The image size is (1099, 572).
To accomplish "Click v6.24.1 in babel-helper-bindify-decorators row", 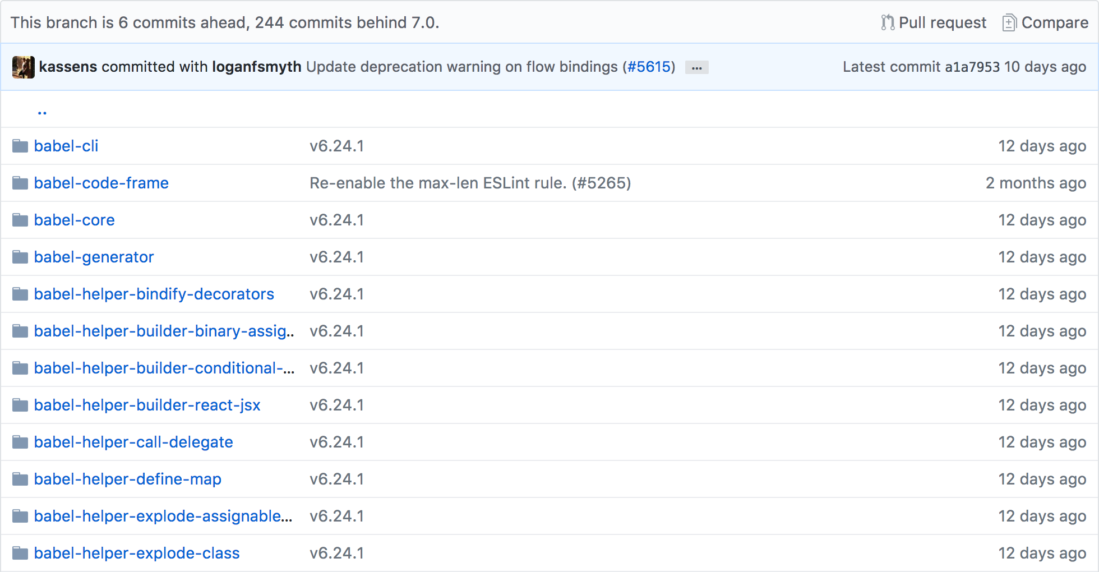I will tap(337, 294).
